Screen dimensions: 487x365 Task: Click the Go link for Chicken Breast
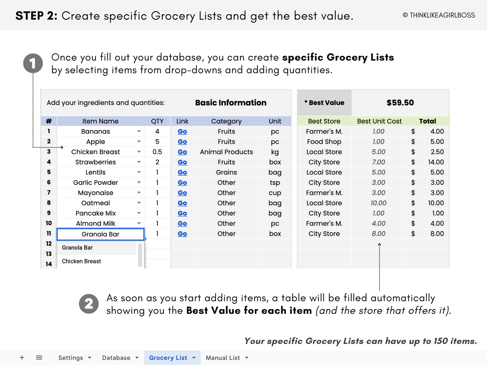coord(182,152)
